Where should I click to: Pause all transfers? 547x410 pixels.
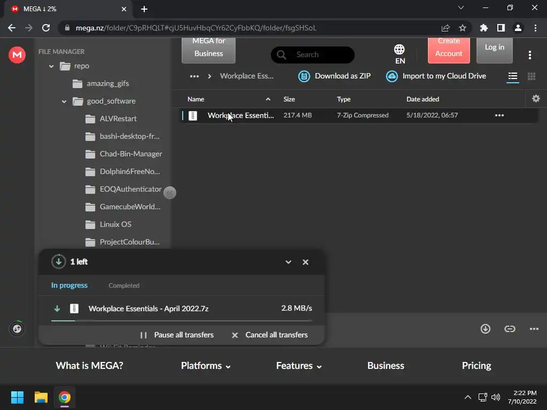pyautogui.click(x=176, y=335)
